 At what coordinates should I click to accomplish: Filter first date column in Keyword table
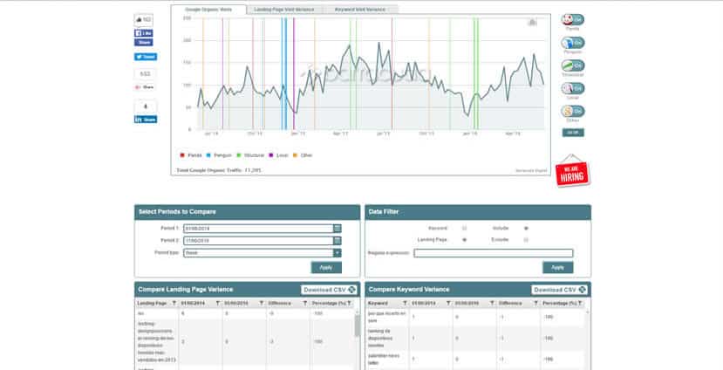(448, 303)
